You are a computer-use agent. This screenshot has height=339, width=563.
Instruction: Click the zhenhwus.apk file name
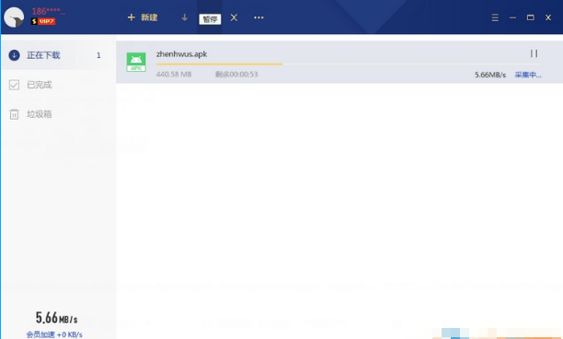coord(181,54)
